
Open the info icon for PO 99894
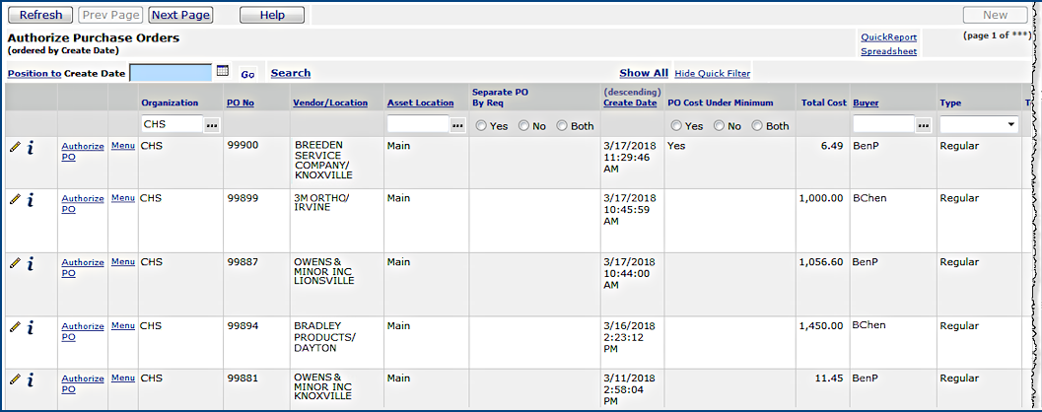(x=31, y=327)
